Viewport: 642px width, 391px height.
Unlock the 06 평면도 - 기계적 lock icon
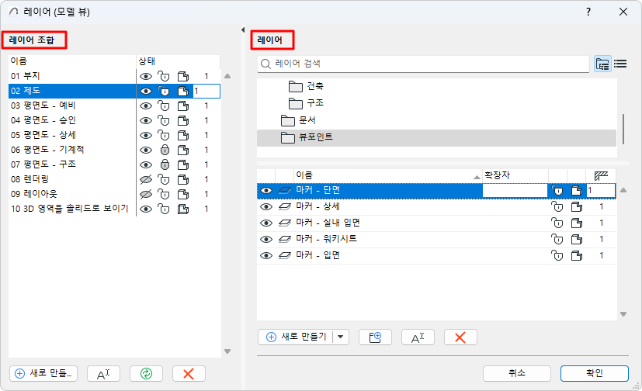(165, 150)
